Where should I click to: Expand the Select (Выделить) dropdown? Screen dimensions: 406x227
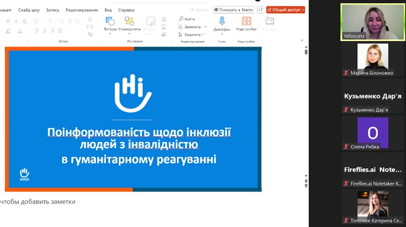pyautogui.click(x=192, y=34)
